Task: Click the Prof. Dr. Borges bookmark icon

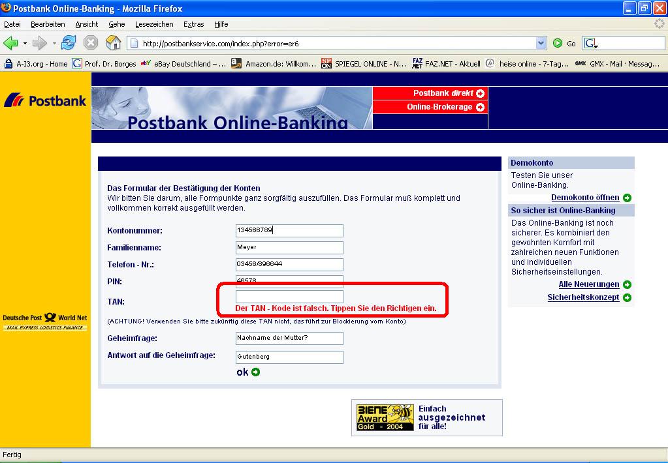Action: (x=76, y=64)
